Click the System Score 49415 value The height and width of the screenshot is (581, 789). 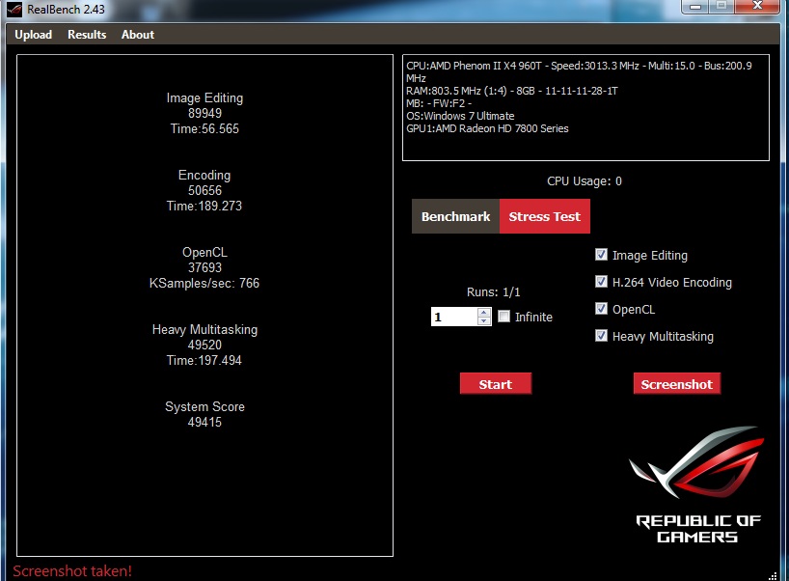tap(204, 422)
